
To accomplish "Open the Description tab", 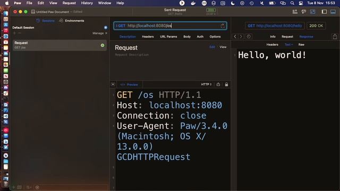I will click(x=127, y=37).
